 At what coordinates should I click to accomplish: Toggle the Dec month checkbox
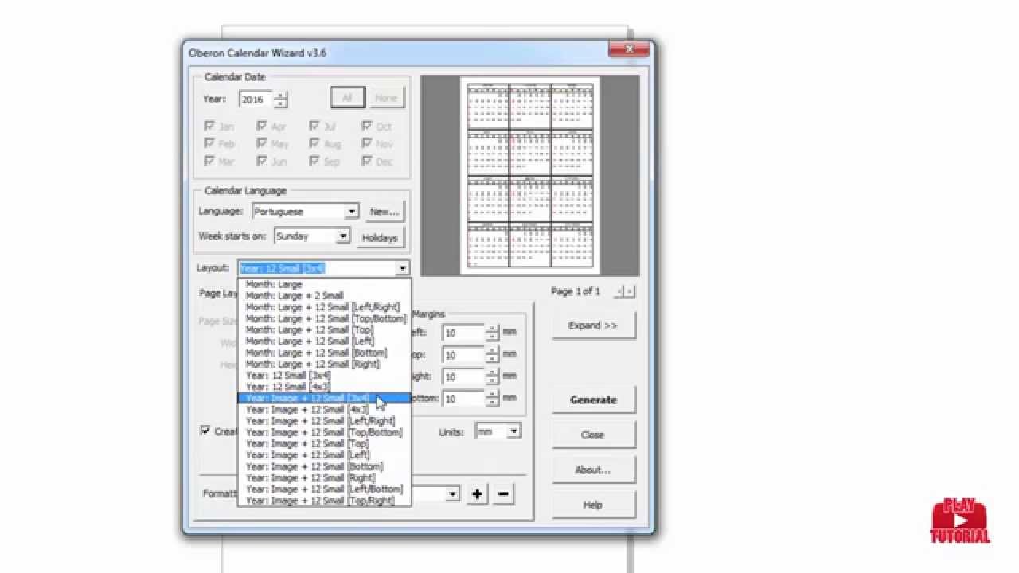coord(367,161)
